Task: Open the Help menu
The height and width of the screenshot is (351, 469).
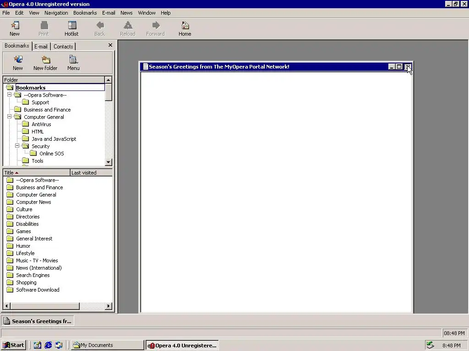Action: coord(165,13)
